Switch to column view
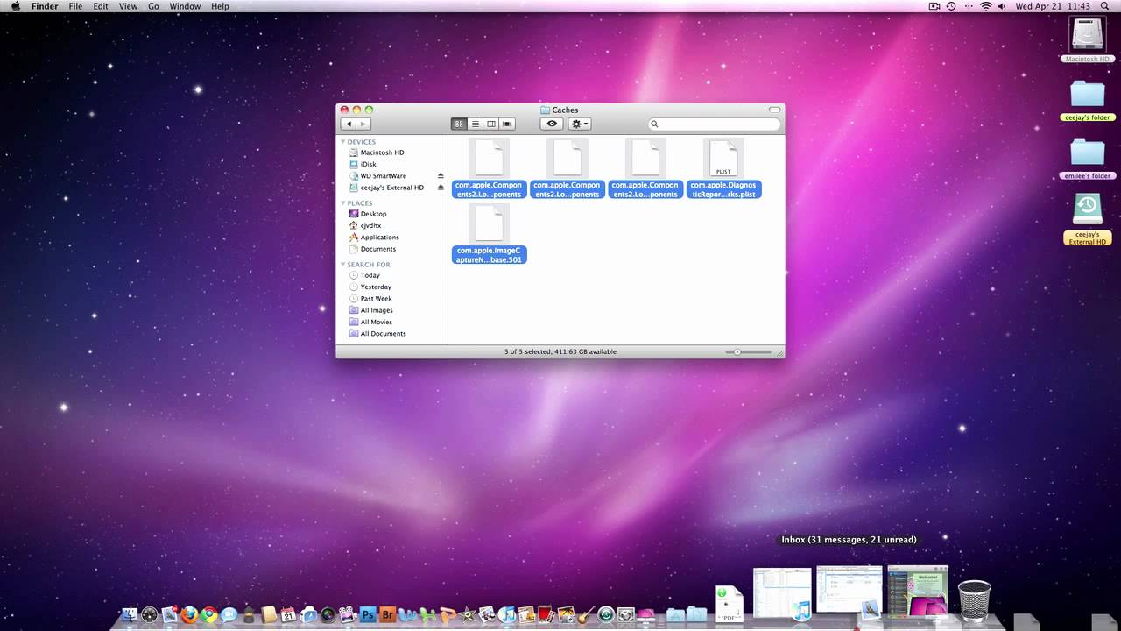The height and width of the screenshot is (631, 1121). pos(491,124)
